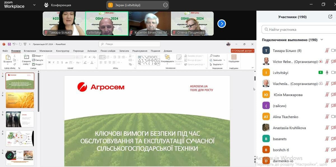This screenshot has width=336, height=167.
Task: Click the Знайти find button
Action: (x=215, y=56)
